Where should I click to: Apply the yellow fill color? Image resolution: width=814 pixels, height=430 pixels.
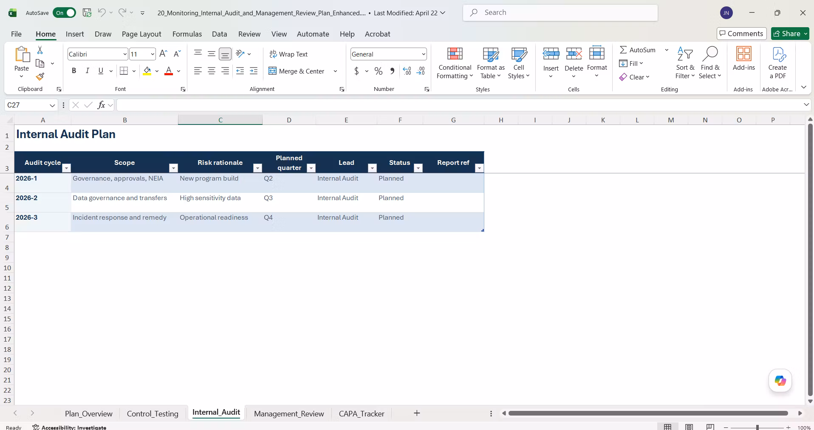[147, 71]
